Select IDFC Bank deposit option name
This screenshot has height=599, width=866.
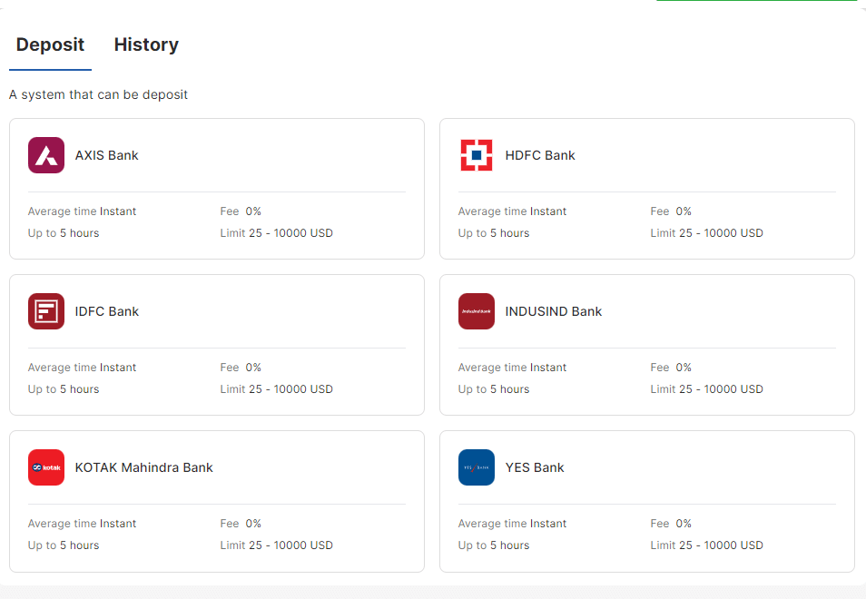106,312
